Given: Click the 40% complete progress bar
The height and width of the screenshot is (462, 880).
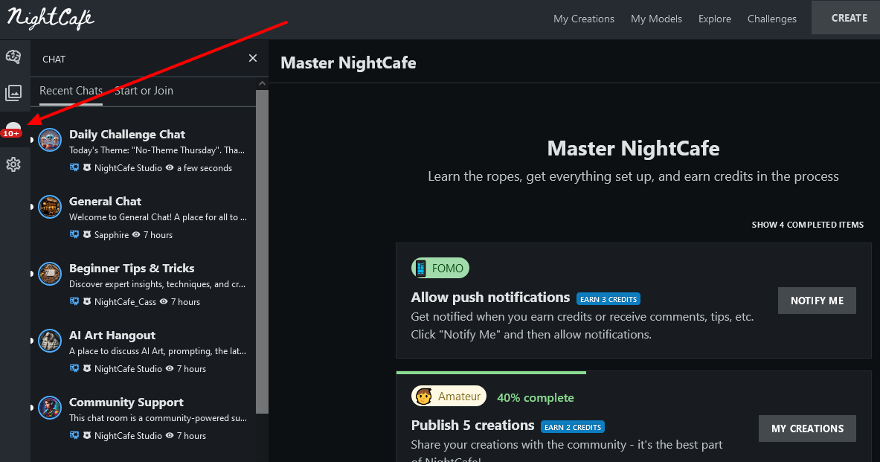Looking at the screenshot, I should pos(491,372).
